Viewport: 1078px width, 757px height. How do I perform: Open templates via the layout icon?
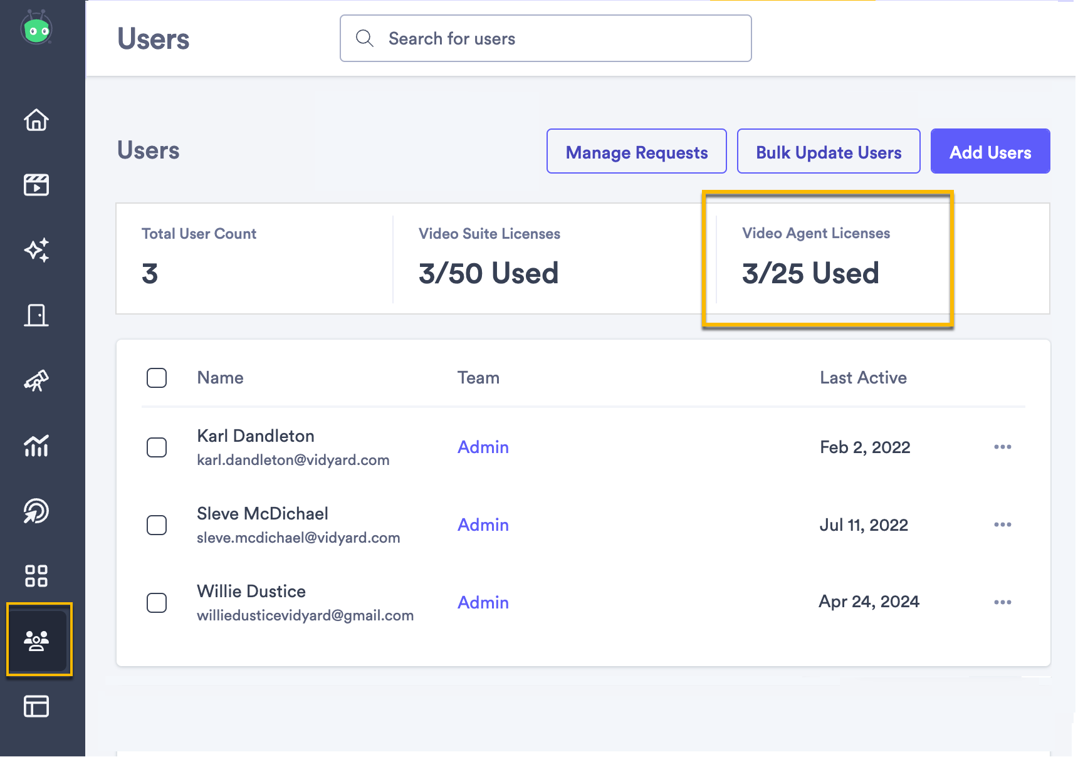pyautogui.click(x=36, y=707)
